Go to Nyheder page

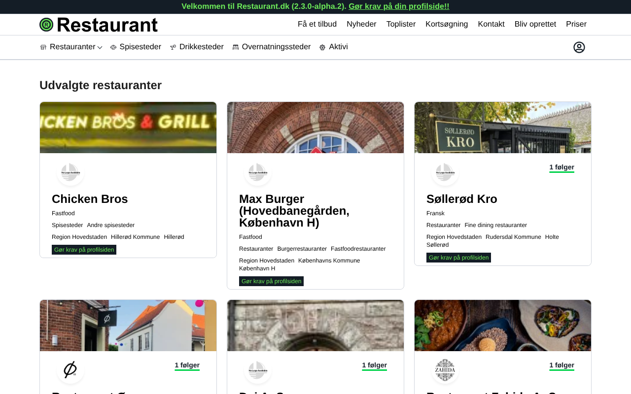tap(361, 24)
